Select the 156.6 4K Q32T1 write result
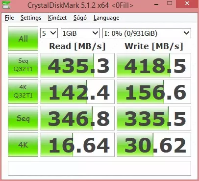Image resolution: width=199 pixels, height=181 pixels. [154, 92]
